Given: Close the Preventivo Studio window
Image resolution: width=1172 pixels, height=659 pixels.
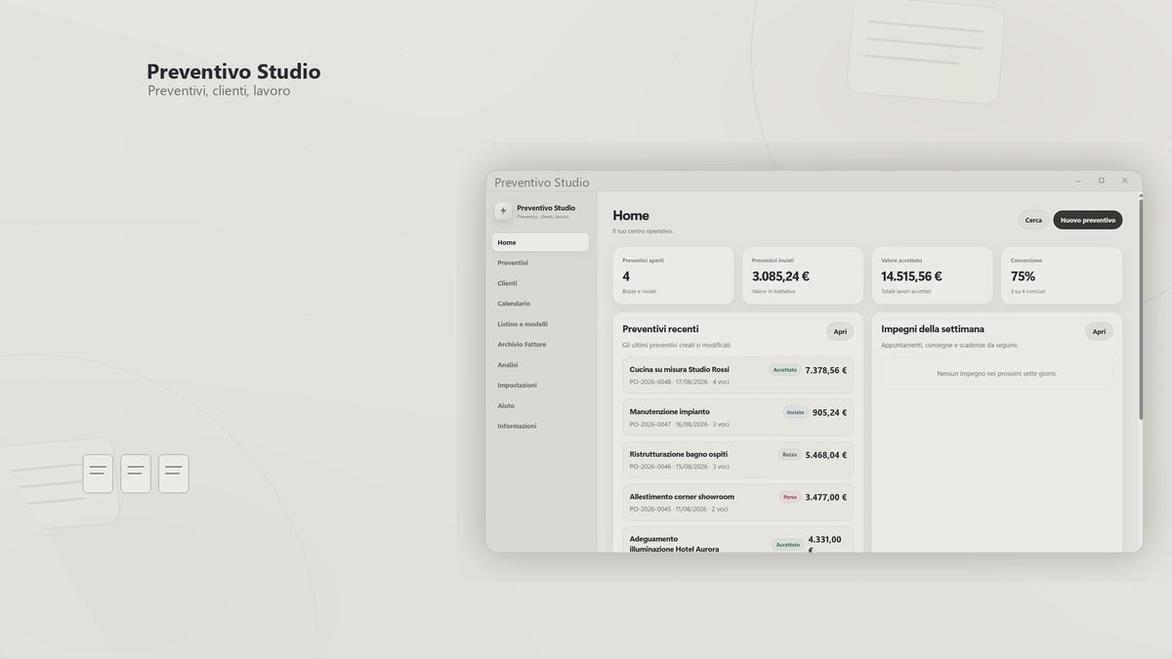Looking at the screenshot, I should coord(1125,181).
